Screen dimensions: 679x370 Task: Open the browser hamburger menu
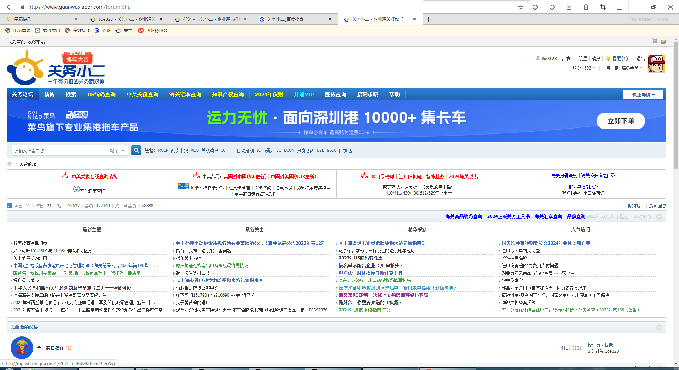coord(620,7)
